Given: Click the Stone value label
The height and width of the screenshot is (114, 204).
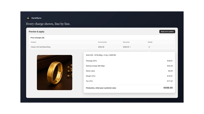Looking at the screenshot, I should coord(90,71).
